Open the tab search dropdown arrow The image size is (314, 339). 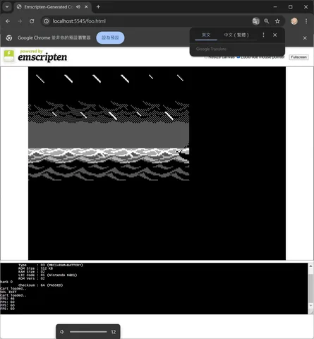pyautogui.click(x=7, y=7)
